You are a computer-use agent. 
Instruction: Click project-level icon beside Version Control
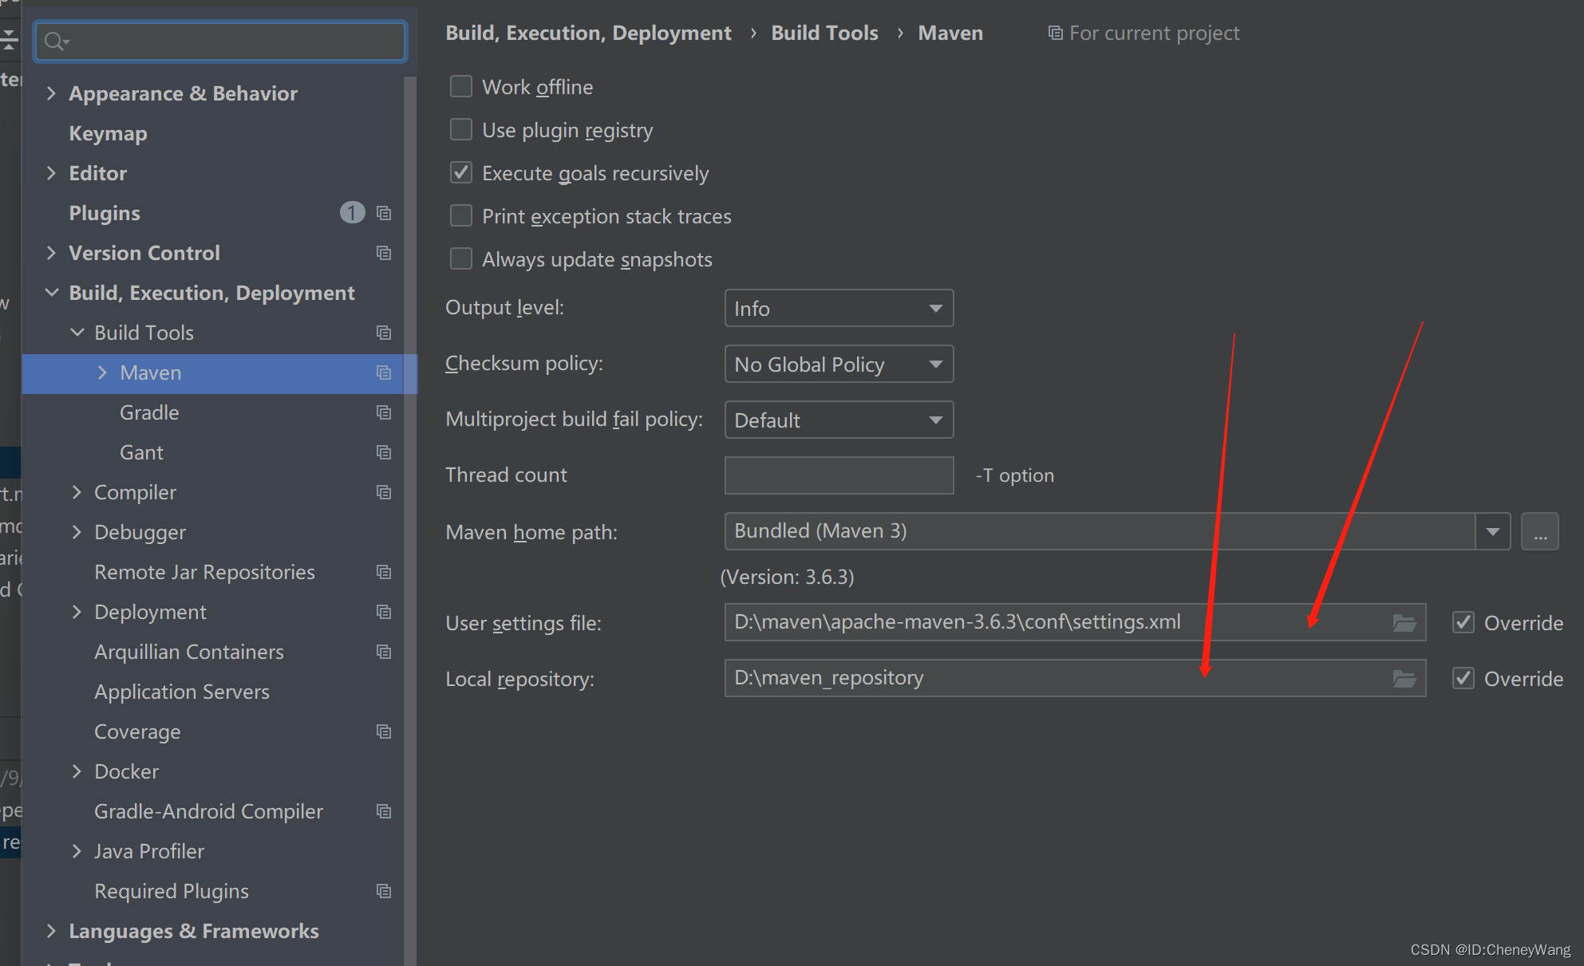click(384, 253)
